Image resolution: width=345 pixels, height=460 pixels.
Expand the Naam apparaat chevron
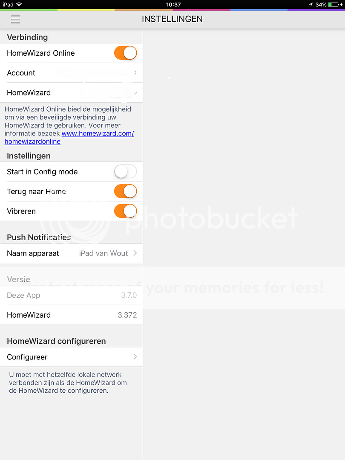point(135,253)
